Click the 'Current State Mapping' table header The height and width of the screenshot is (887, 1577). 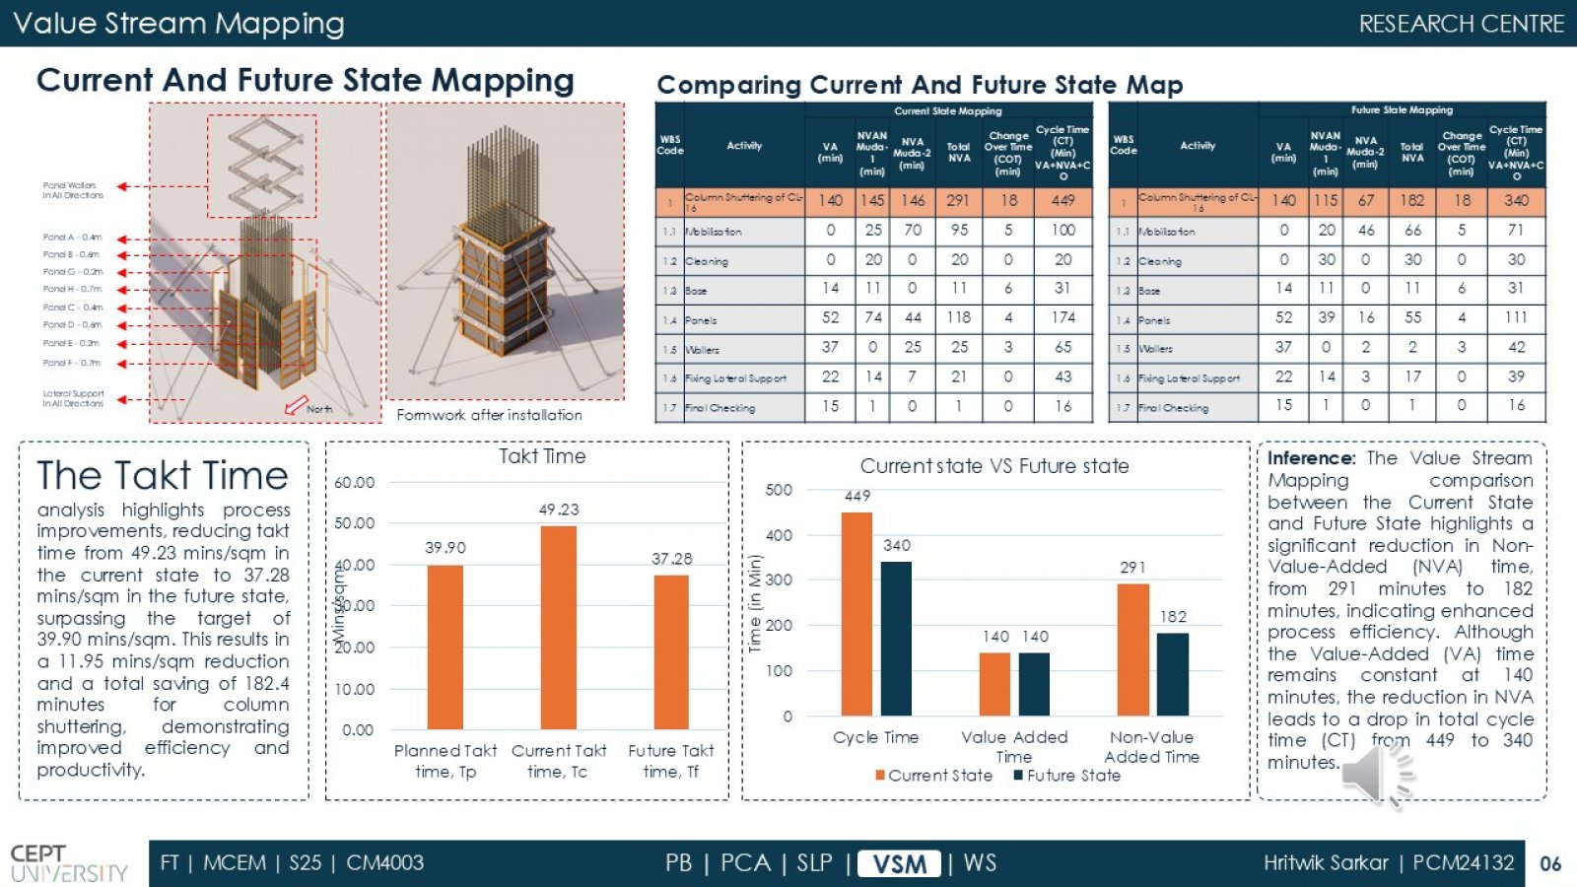tap(948, 111)
